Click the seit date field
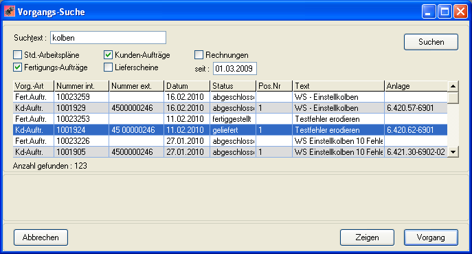472x254 pixels. pyautogui.click(x=235, y=68)
